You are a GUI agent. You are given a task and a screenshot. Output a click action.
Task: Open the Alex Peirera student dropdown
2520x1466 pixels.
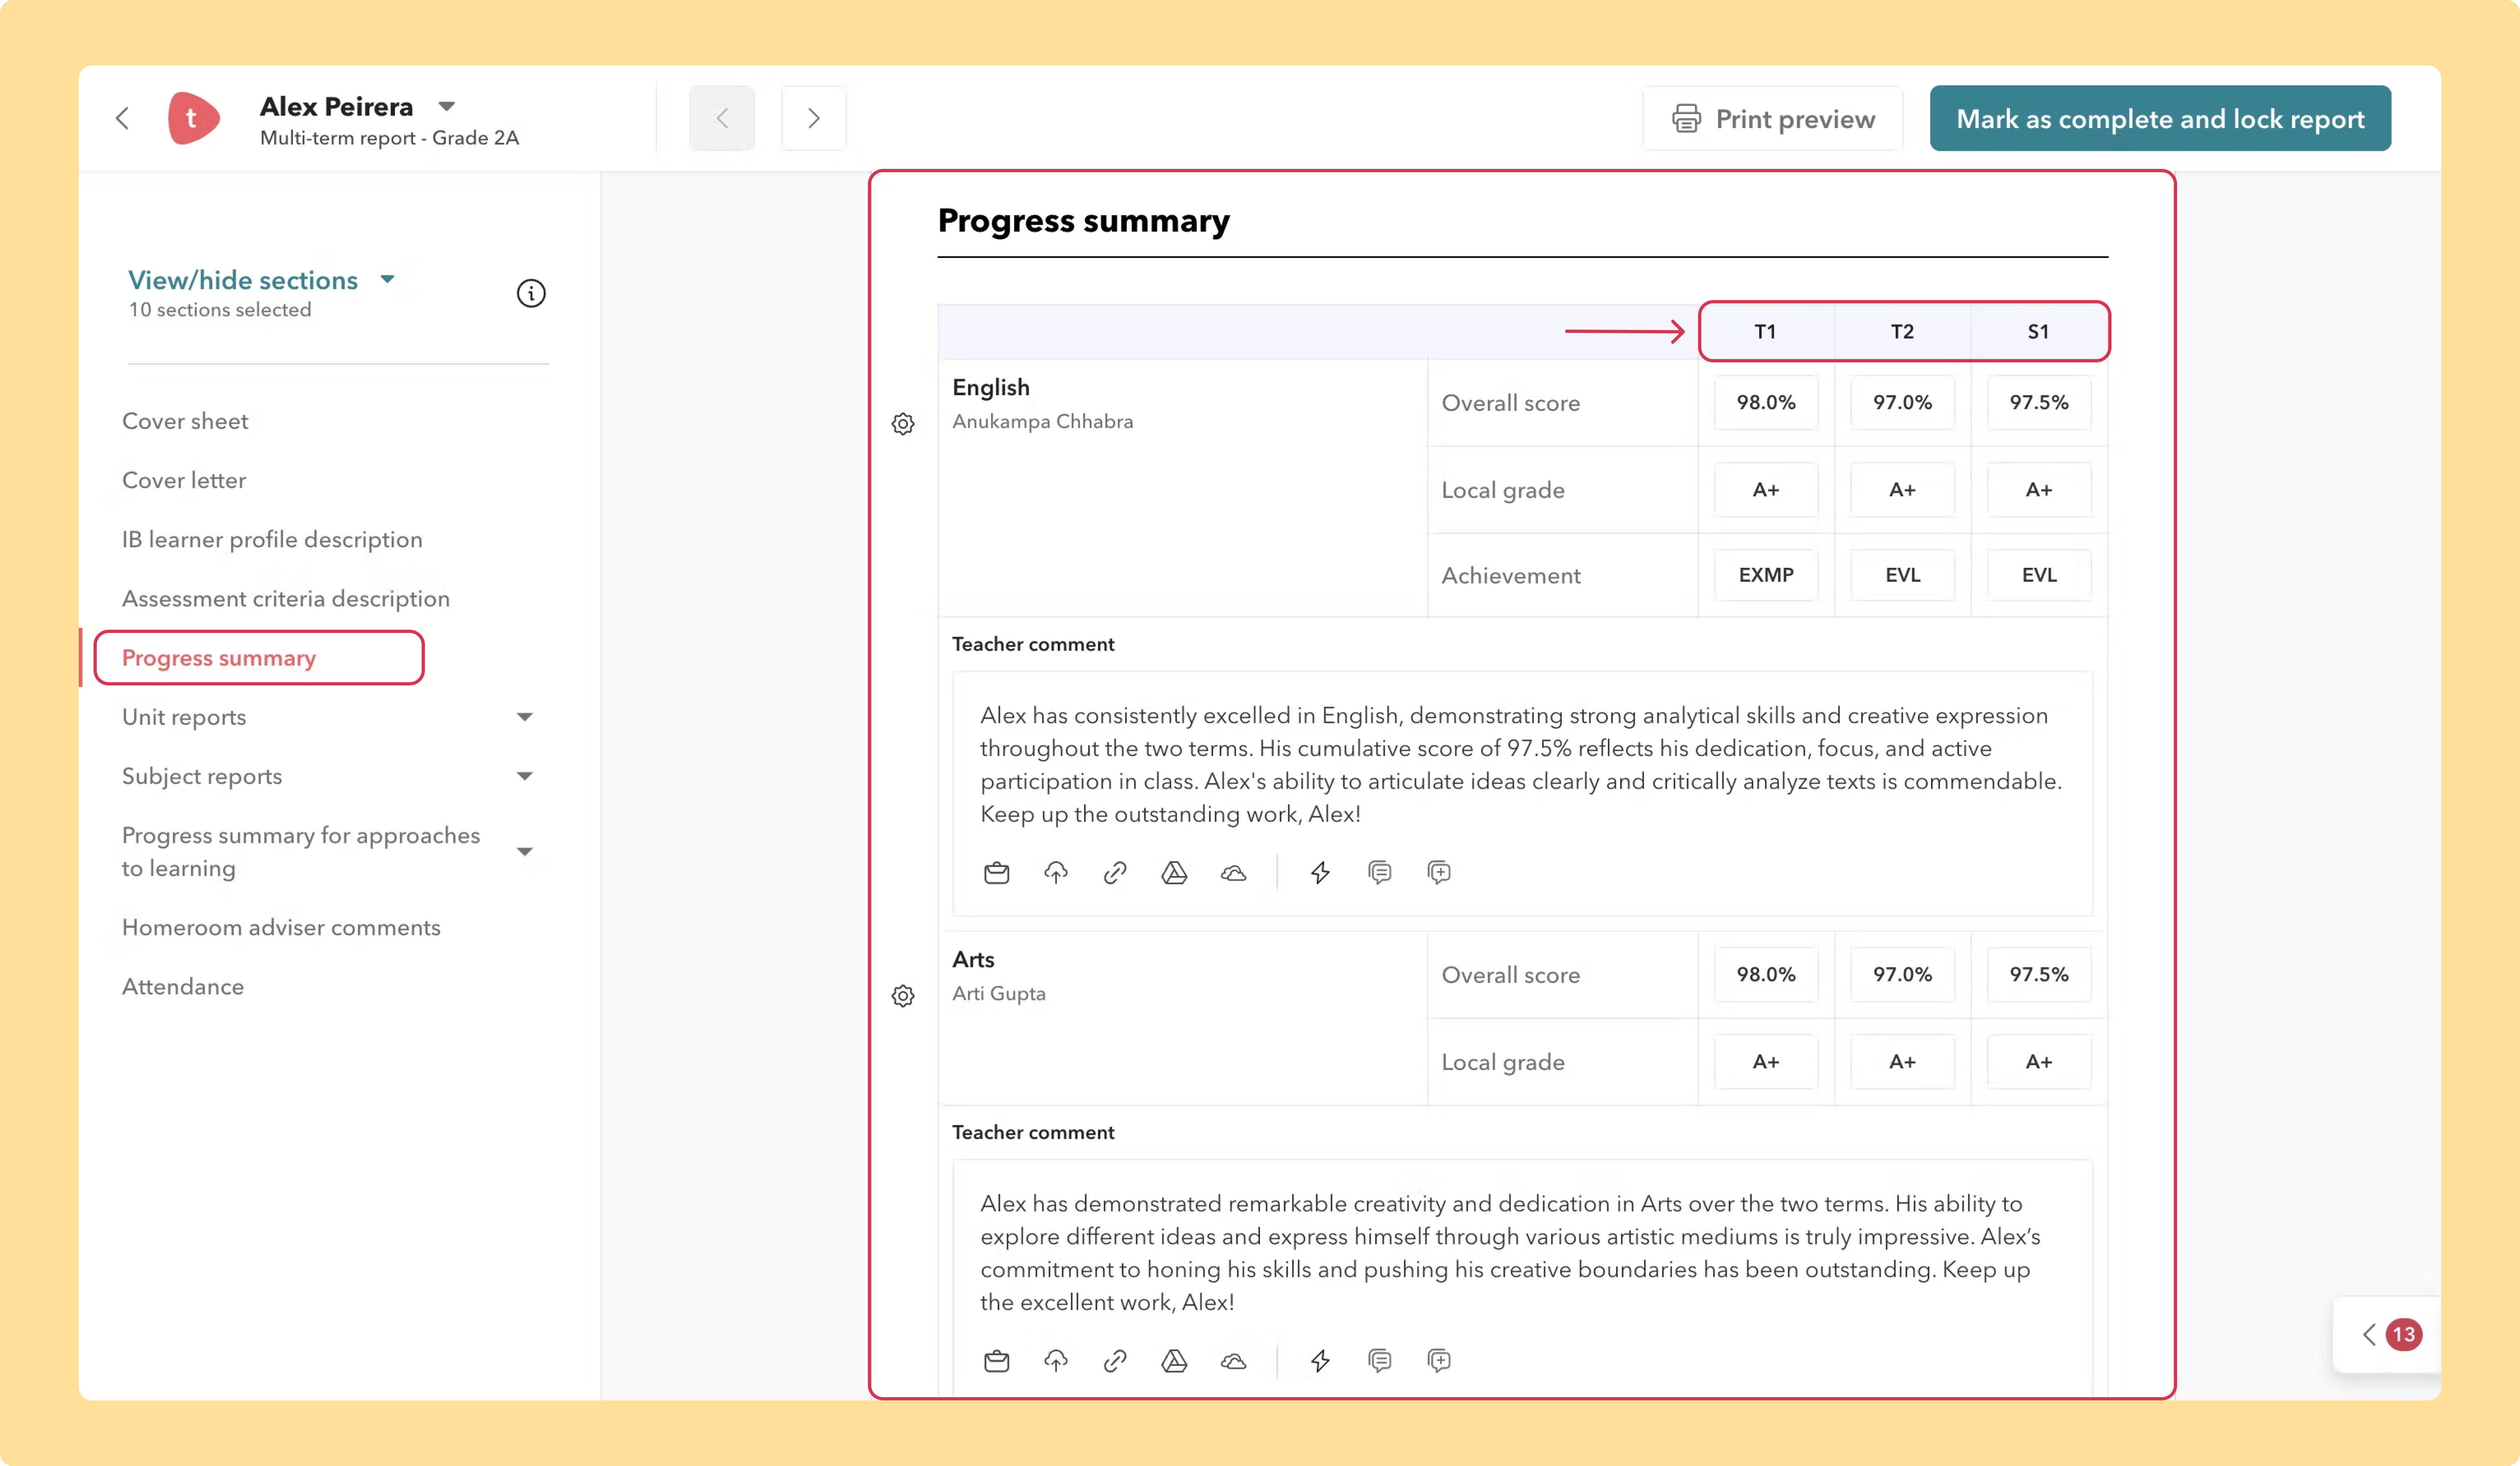click(447, 106)
